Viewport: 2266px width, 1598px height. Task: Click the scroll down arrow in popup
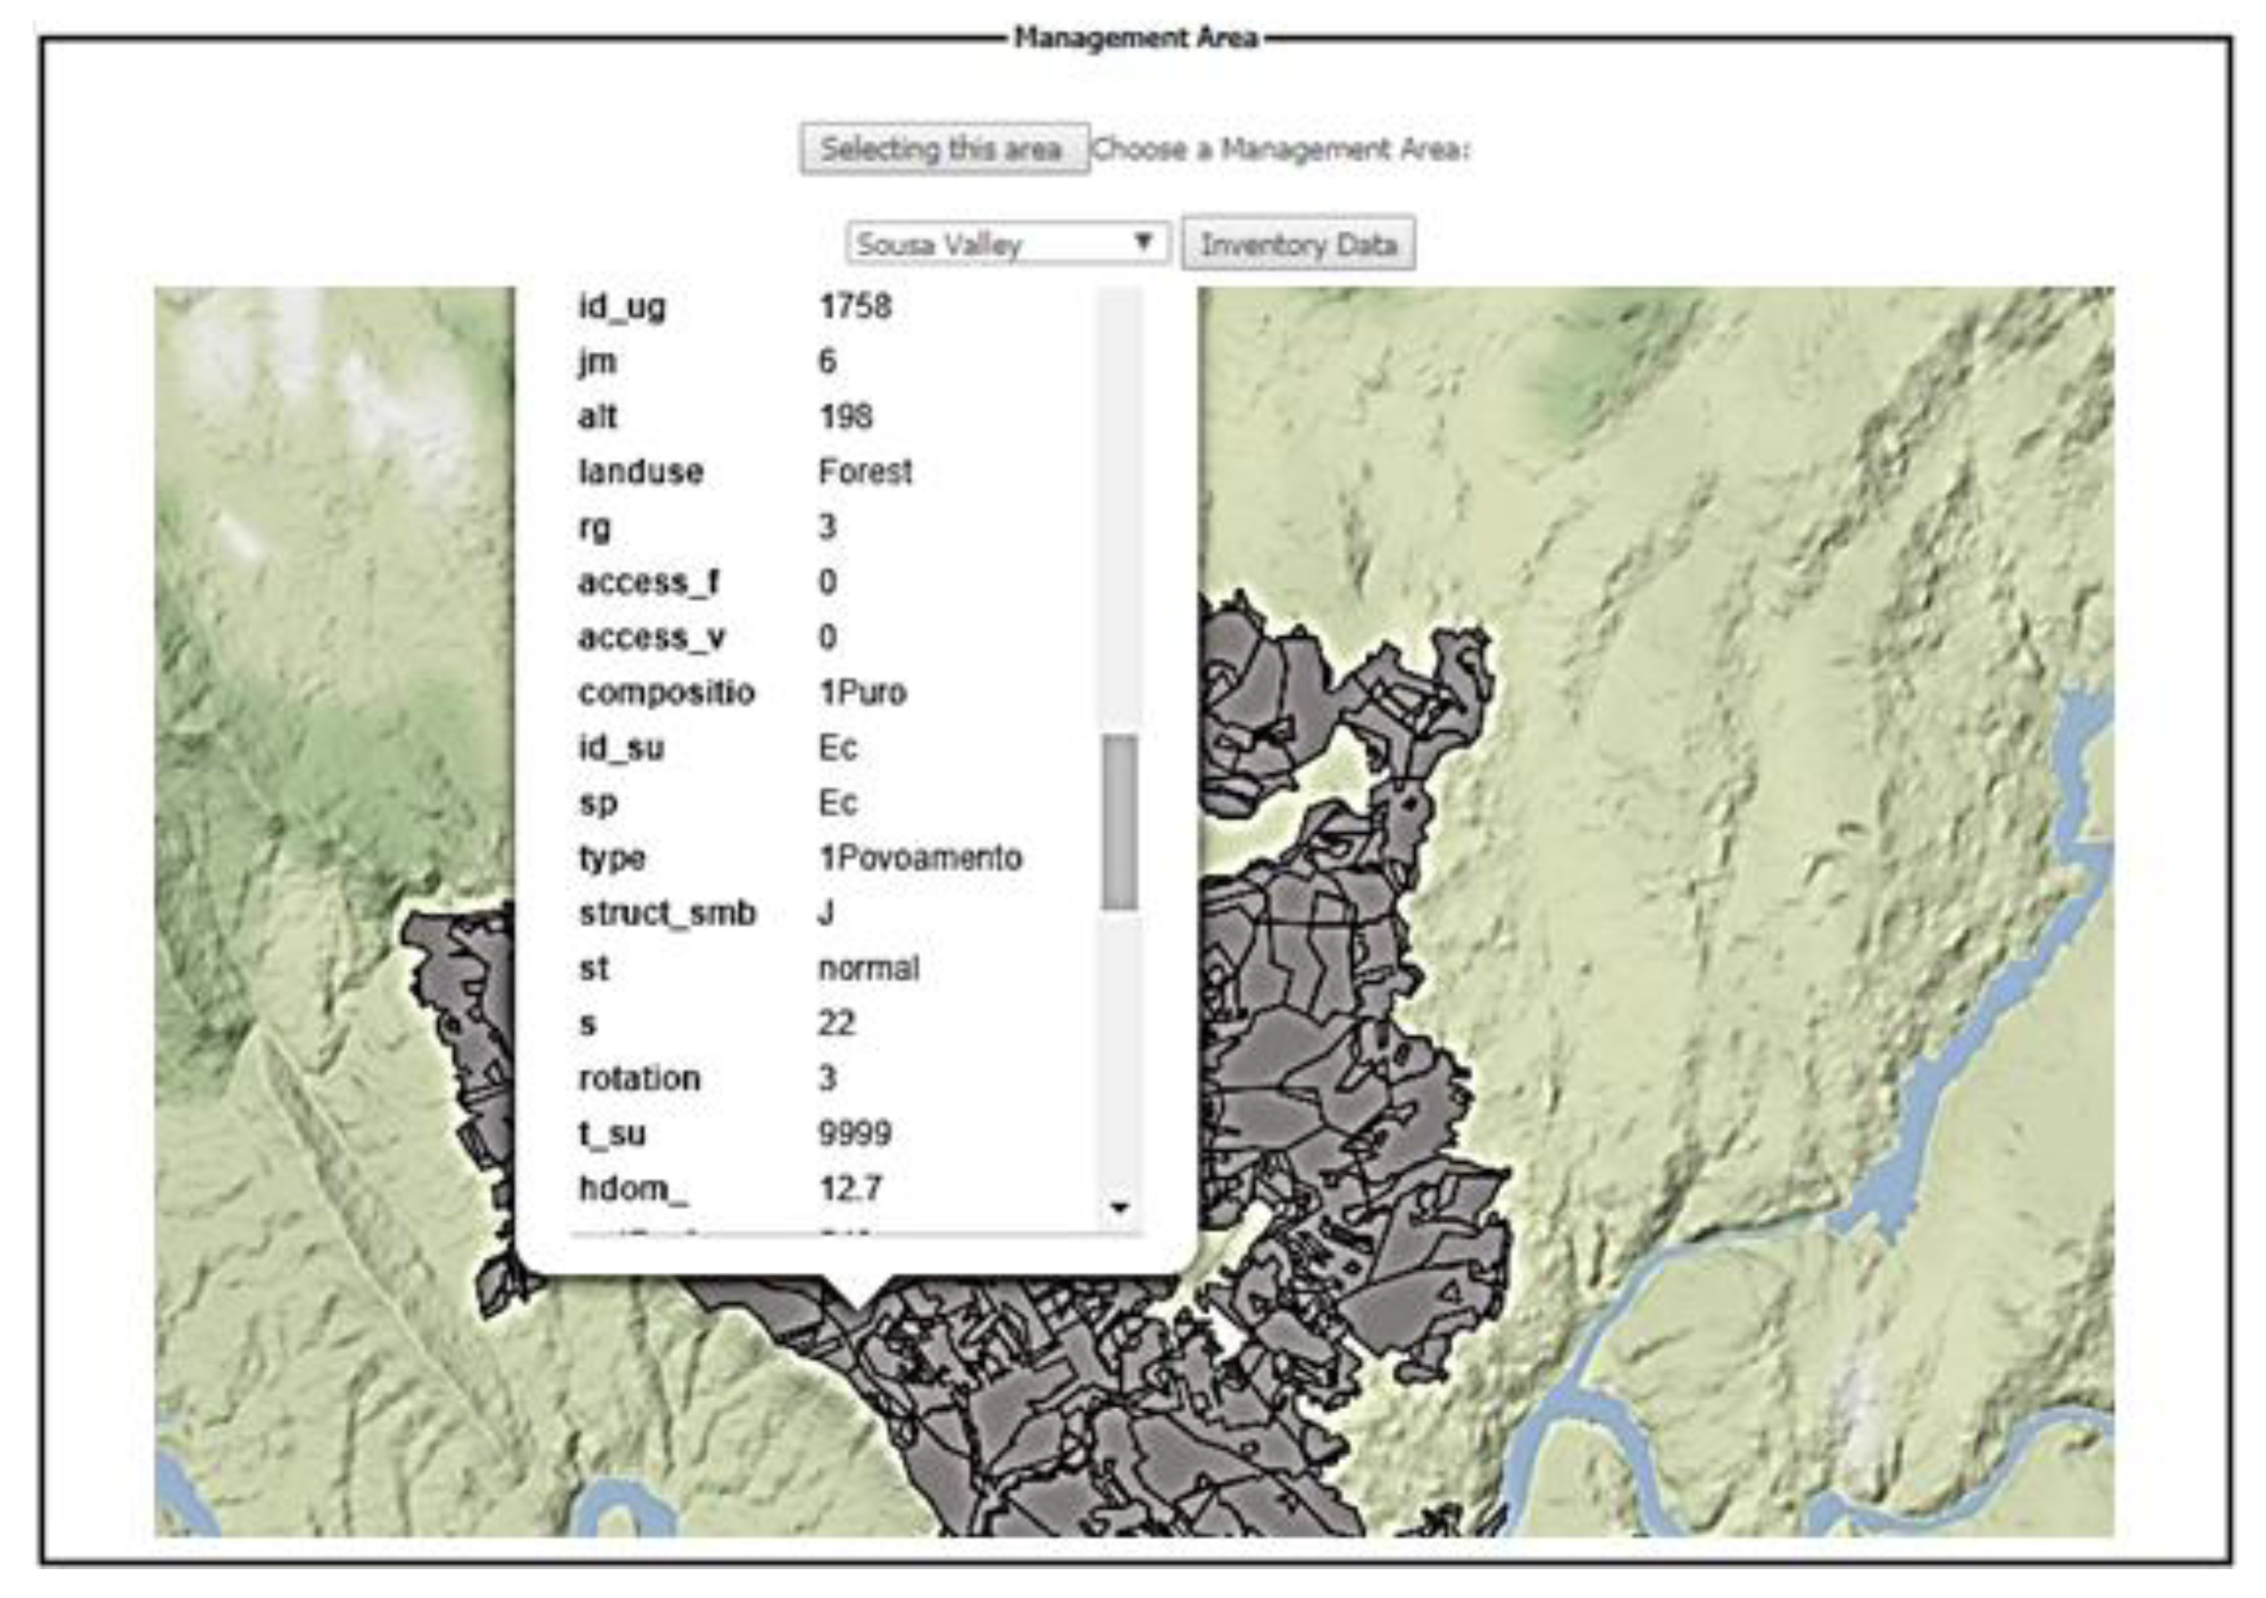click(x=1119, y=1207)
